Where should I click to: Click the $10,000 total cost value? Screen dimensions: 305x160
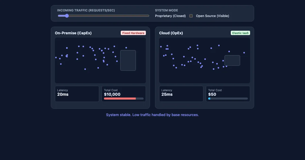click(112, 94)
